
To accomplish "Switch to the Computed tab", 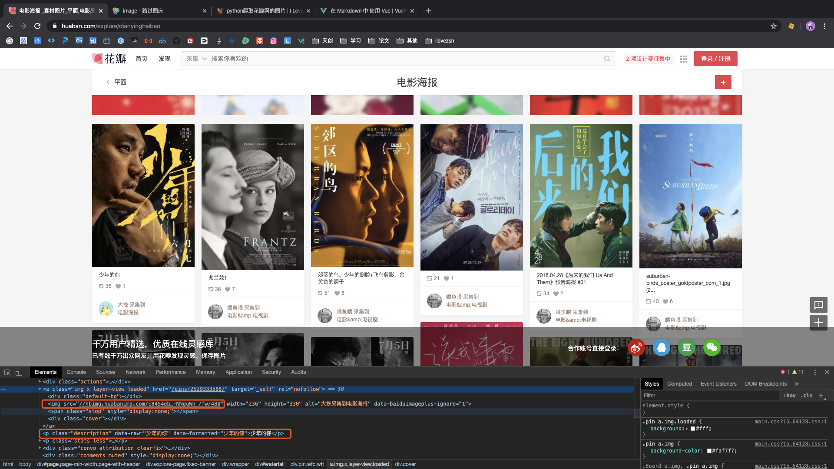I will 679,384.
